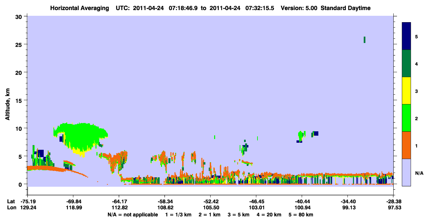
Task: Click the 'Lon' row label
Action: pos(11,208)
